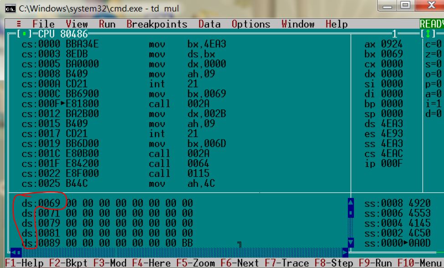Open the Breakpoints menu dropdown

(x=155, y=24)
